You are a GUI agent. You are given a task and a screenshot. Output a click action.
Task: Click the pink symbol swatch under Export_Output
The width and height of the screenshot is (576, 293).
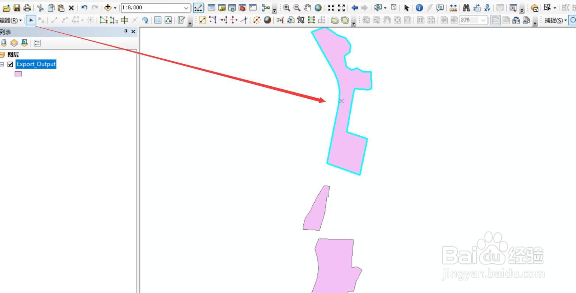[x=18, y=74]
